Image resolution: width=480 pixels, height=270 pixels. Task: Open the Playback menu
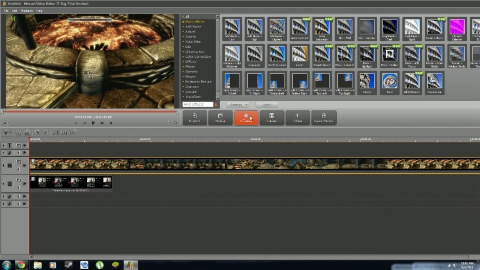coord(27,10)
